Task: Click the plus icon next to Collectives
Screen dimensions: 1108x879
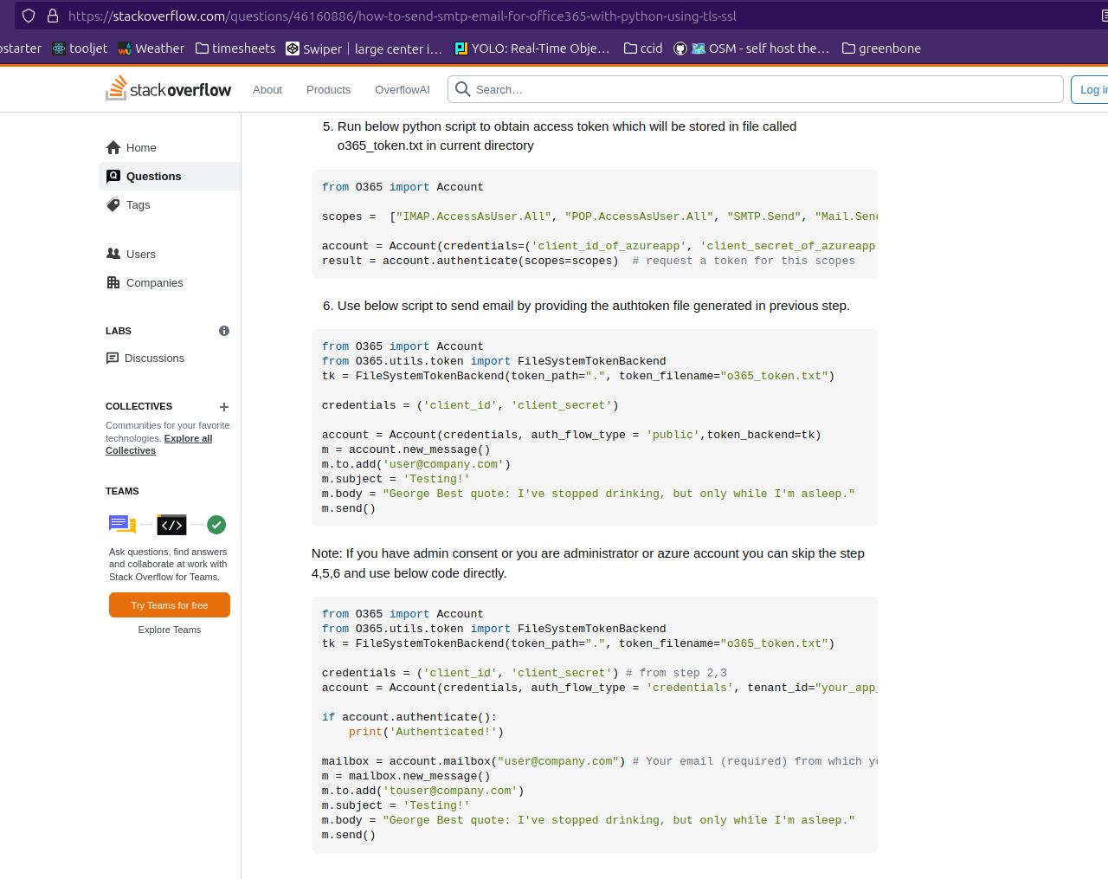Action: (x=224, y=406)
